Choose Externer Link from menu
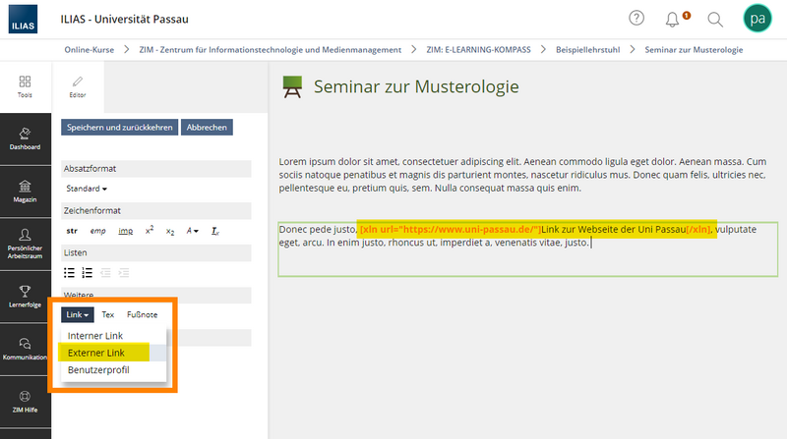The height and width of the screenshot is (439, 787). [x=113, y=353]
